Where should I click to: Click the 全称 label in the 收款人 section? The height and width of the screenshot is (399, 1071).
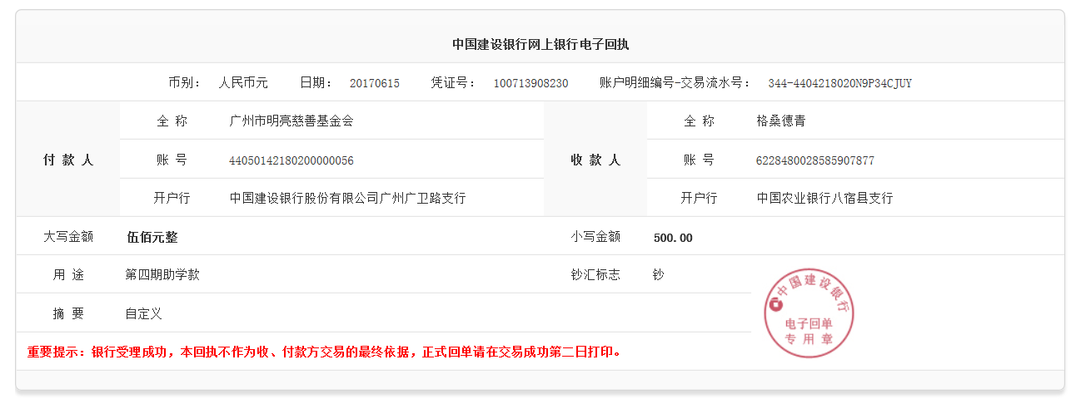coord(699,121)
